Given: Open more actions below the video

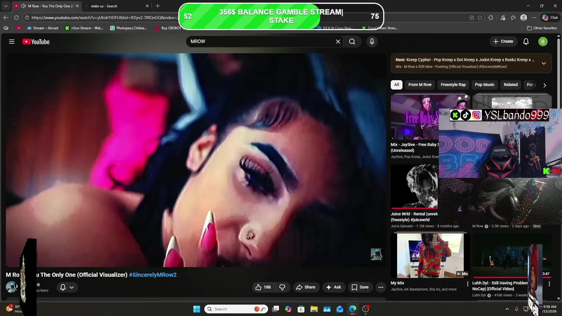Looking at the screenshot, I should pos(381,287).
